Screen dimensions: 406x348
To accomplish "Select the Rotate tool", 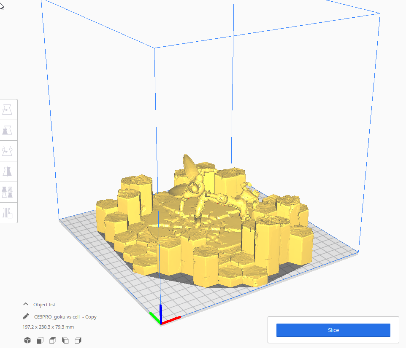I will point(8,150).
